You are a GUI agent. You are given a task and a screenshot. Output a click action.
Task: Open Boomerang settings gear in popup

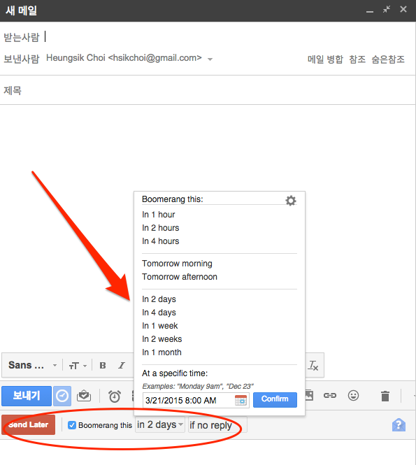291,201
